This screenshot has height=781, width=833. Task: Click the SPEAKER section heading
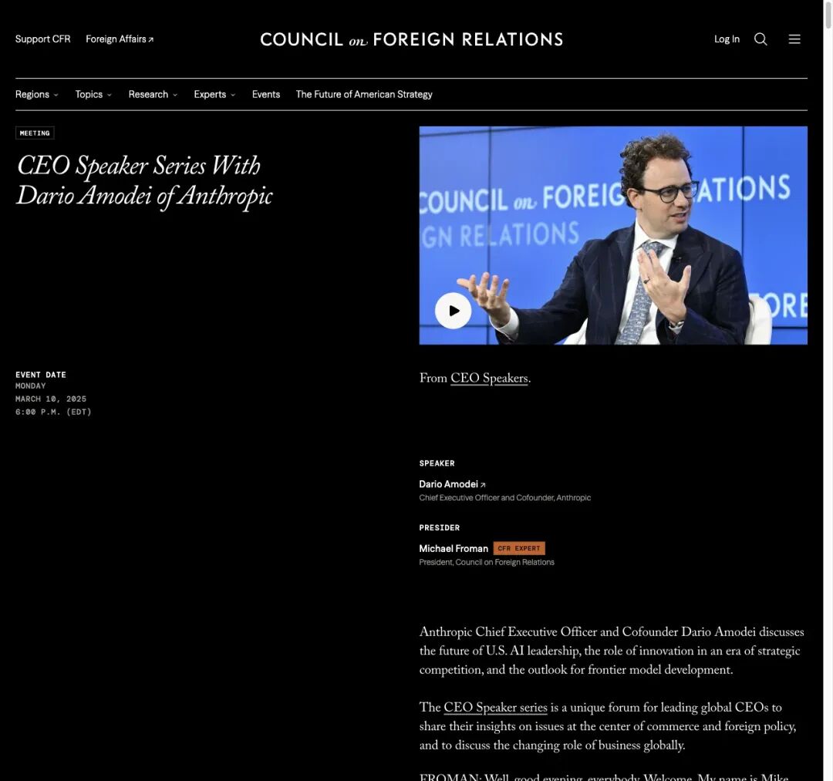[437, 463]
